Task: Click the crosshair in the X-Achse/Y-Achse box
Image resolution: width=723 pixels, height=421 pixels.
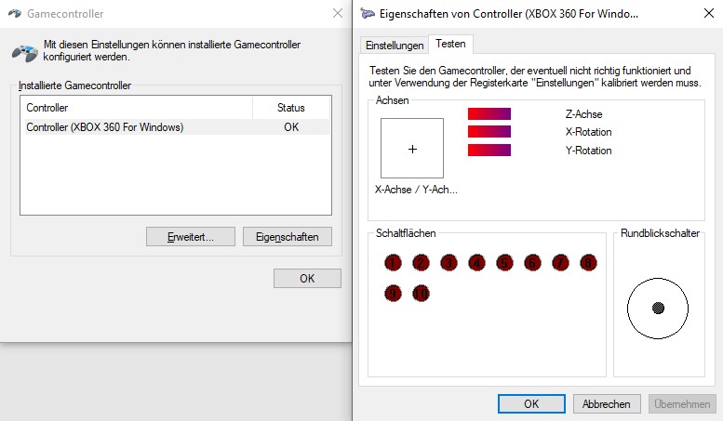Action: (x=413, y=149)
